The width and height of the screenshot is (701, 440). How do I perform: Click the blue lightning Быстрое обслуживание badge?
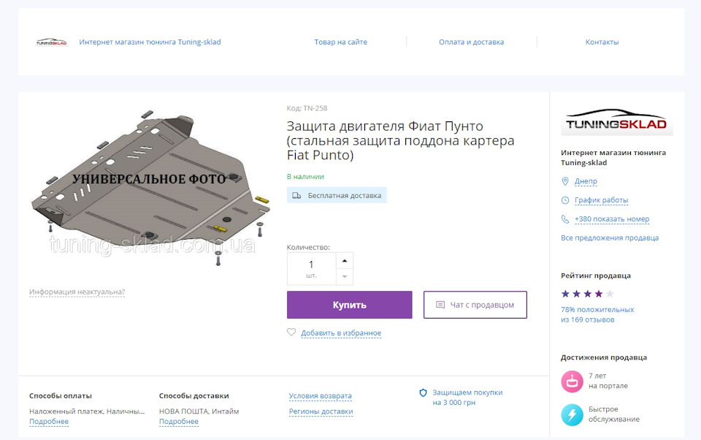click(572, 414)
